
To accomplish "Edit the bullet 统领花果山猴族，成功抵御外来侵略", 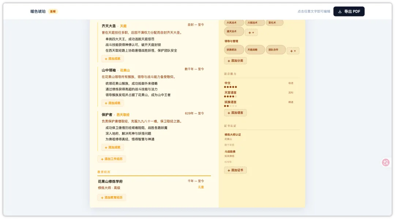I will point(132,83).
